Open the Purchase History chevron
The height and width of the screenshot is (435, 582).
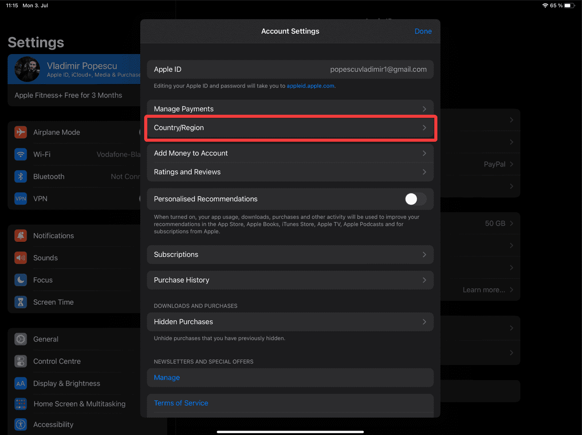point(425,280)
